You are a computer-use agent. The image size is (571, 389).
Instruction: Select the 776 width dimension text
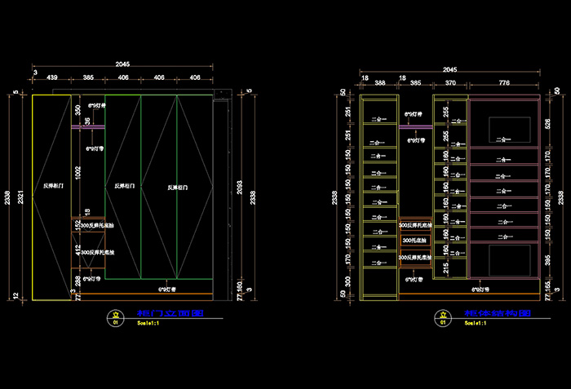(x=504, y=82)
